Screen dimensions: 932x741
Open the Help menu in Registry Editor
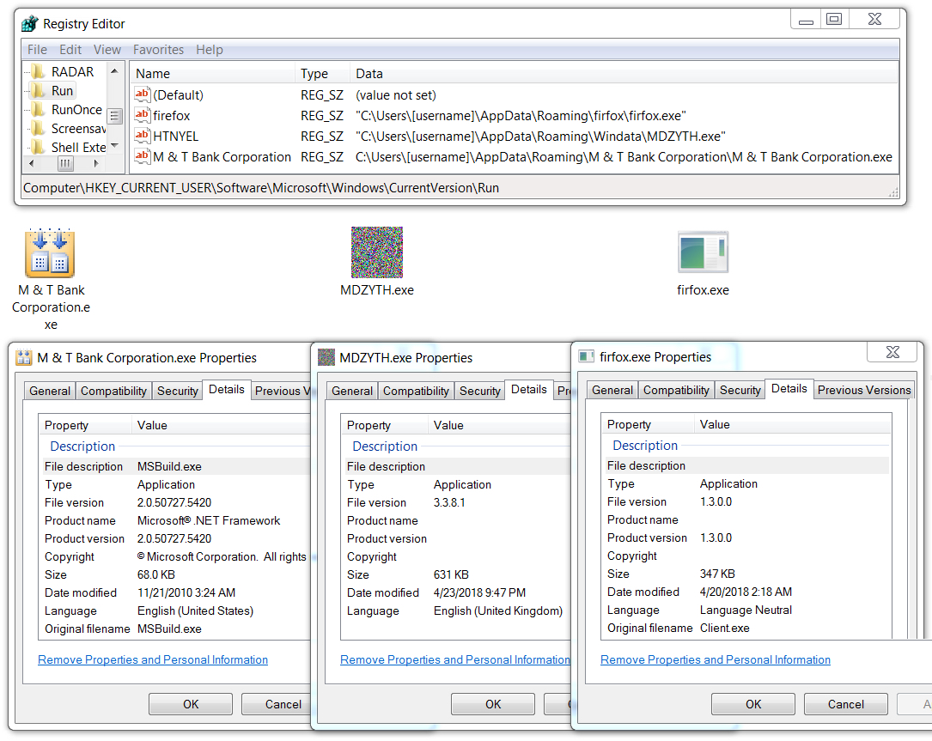(x=210, y=50)
